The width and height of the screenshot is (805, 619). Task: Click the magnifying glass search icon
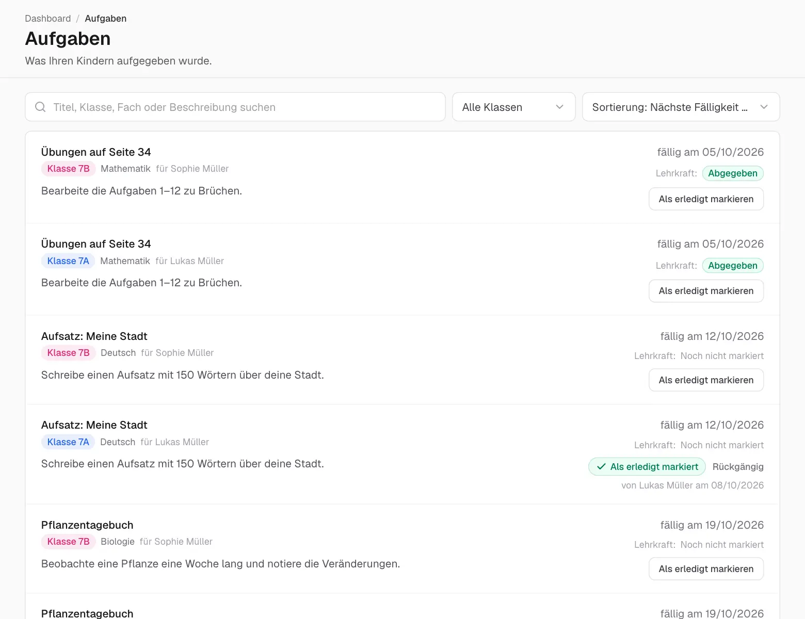coord(40,107)
